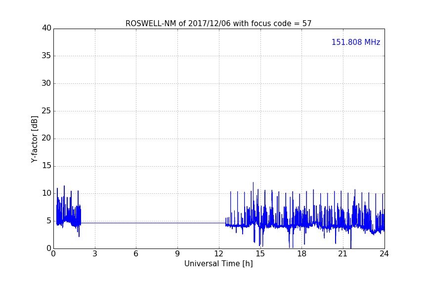This screenshot has width=427, height=284.
Task: Click the y-axis tick label '35'
Action: click(46, 56)
